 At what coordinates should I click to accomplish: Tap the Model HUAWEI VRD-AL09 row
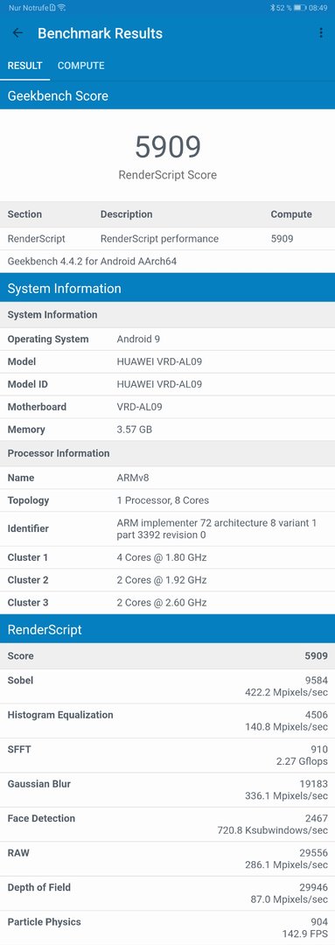168,361
